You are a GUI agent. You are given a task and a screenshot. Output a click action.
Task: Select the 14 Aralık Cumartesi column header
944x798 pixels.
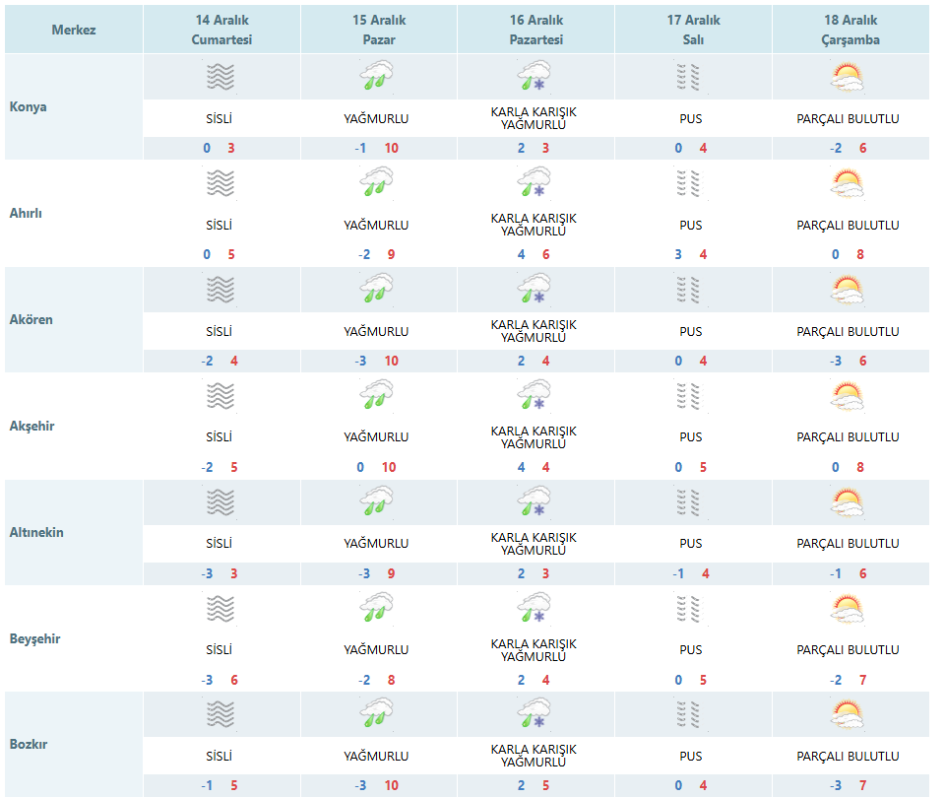pos(220,30)
